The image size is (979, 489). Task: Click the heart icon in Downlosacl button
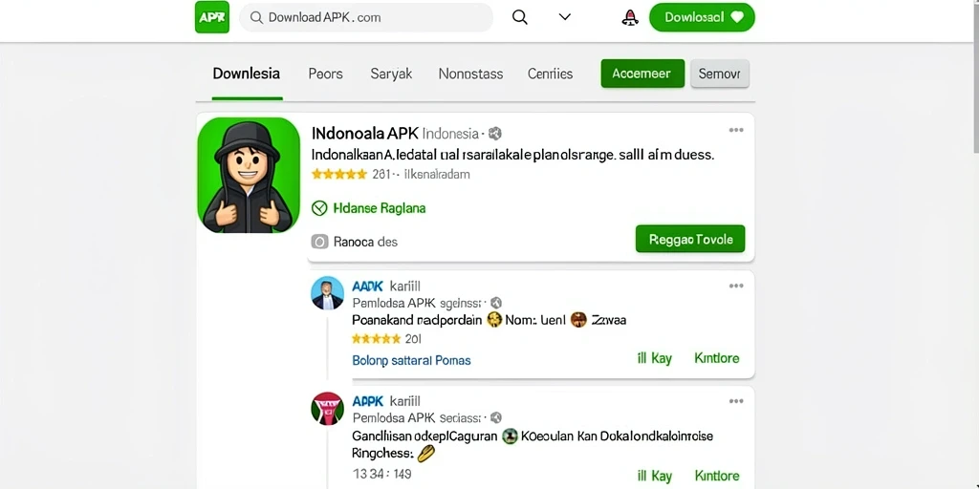[737, 17]
